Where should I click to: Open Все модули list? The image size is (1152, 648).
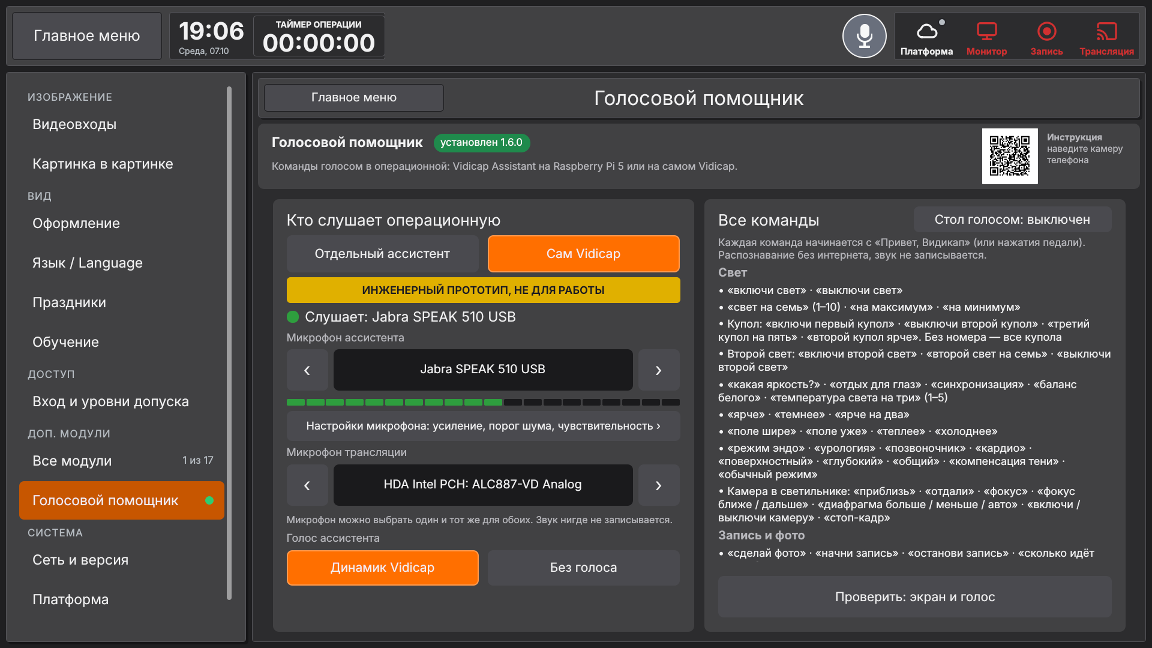[122, 461]
